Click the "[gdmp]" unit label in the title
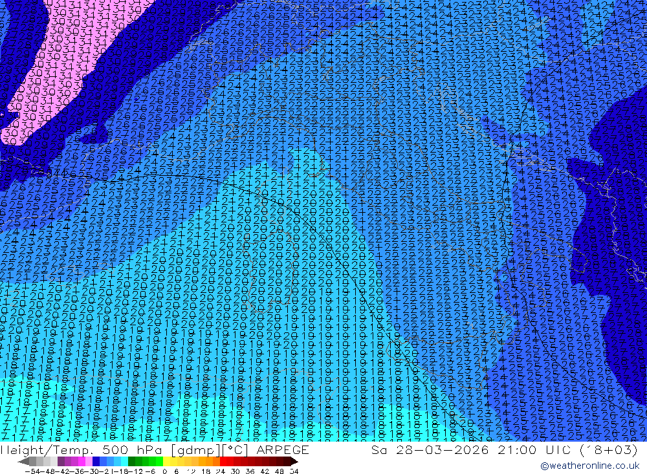647x474 pixels. [196, 450]
